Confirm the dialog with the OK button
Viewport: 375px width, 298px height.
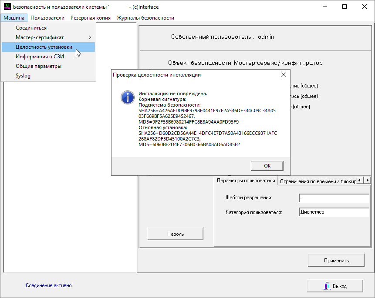click(x=267, y=166)
